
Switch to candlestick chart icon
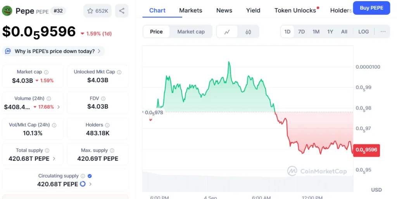tap(248, 32)
